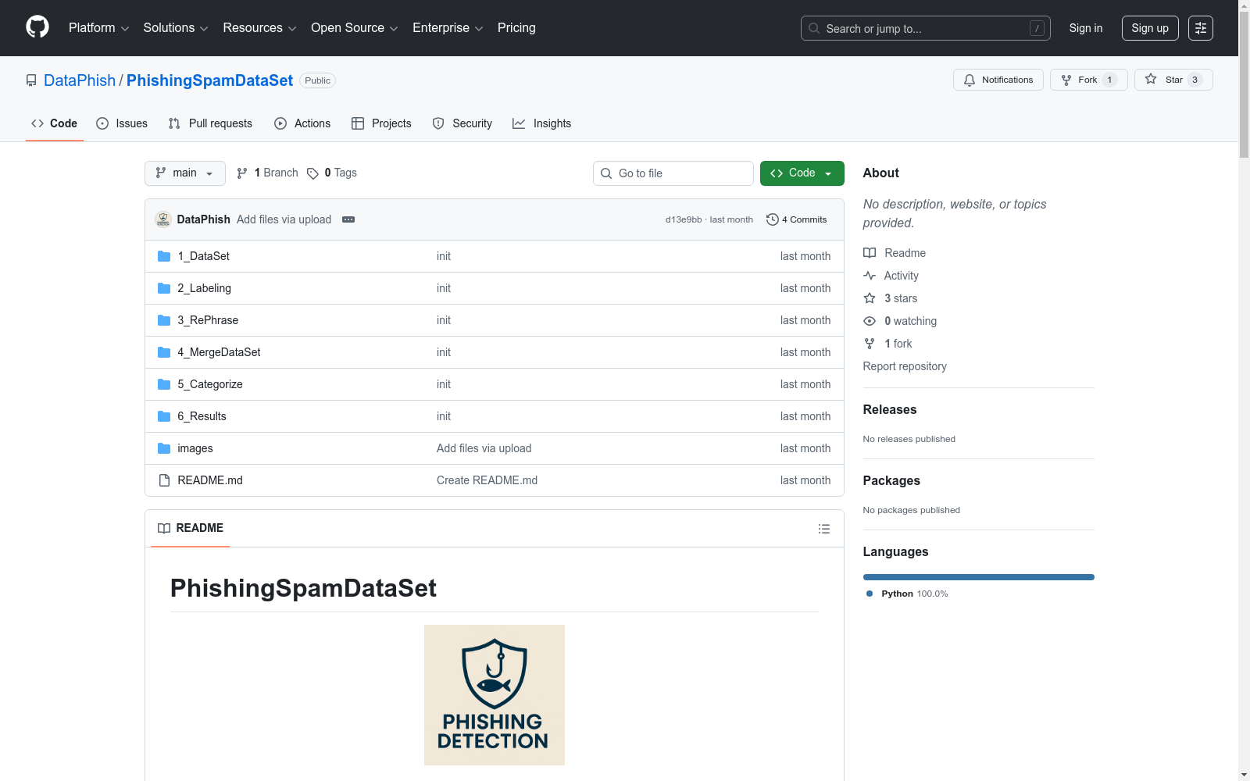
Task: Switch to the Security tab
Action: click(462, 123)
